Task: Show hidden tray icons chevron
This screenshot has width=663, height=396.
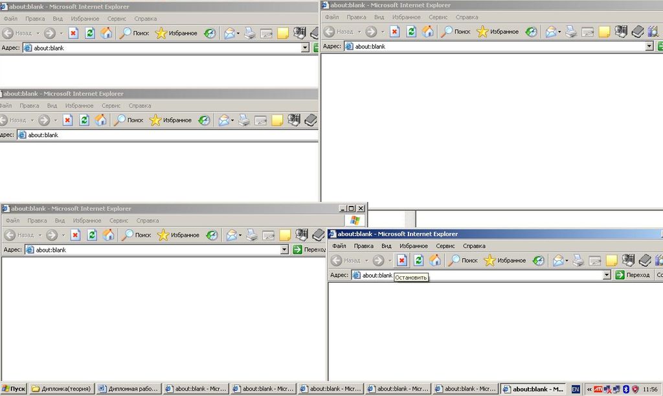Action: tap(589, 389)
